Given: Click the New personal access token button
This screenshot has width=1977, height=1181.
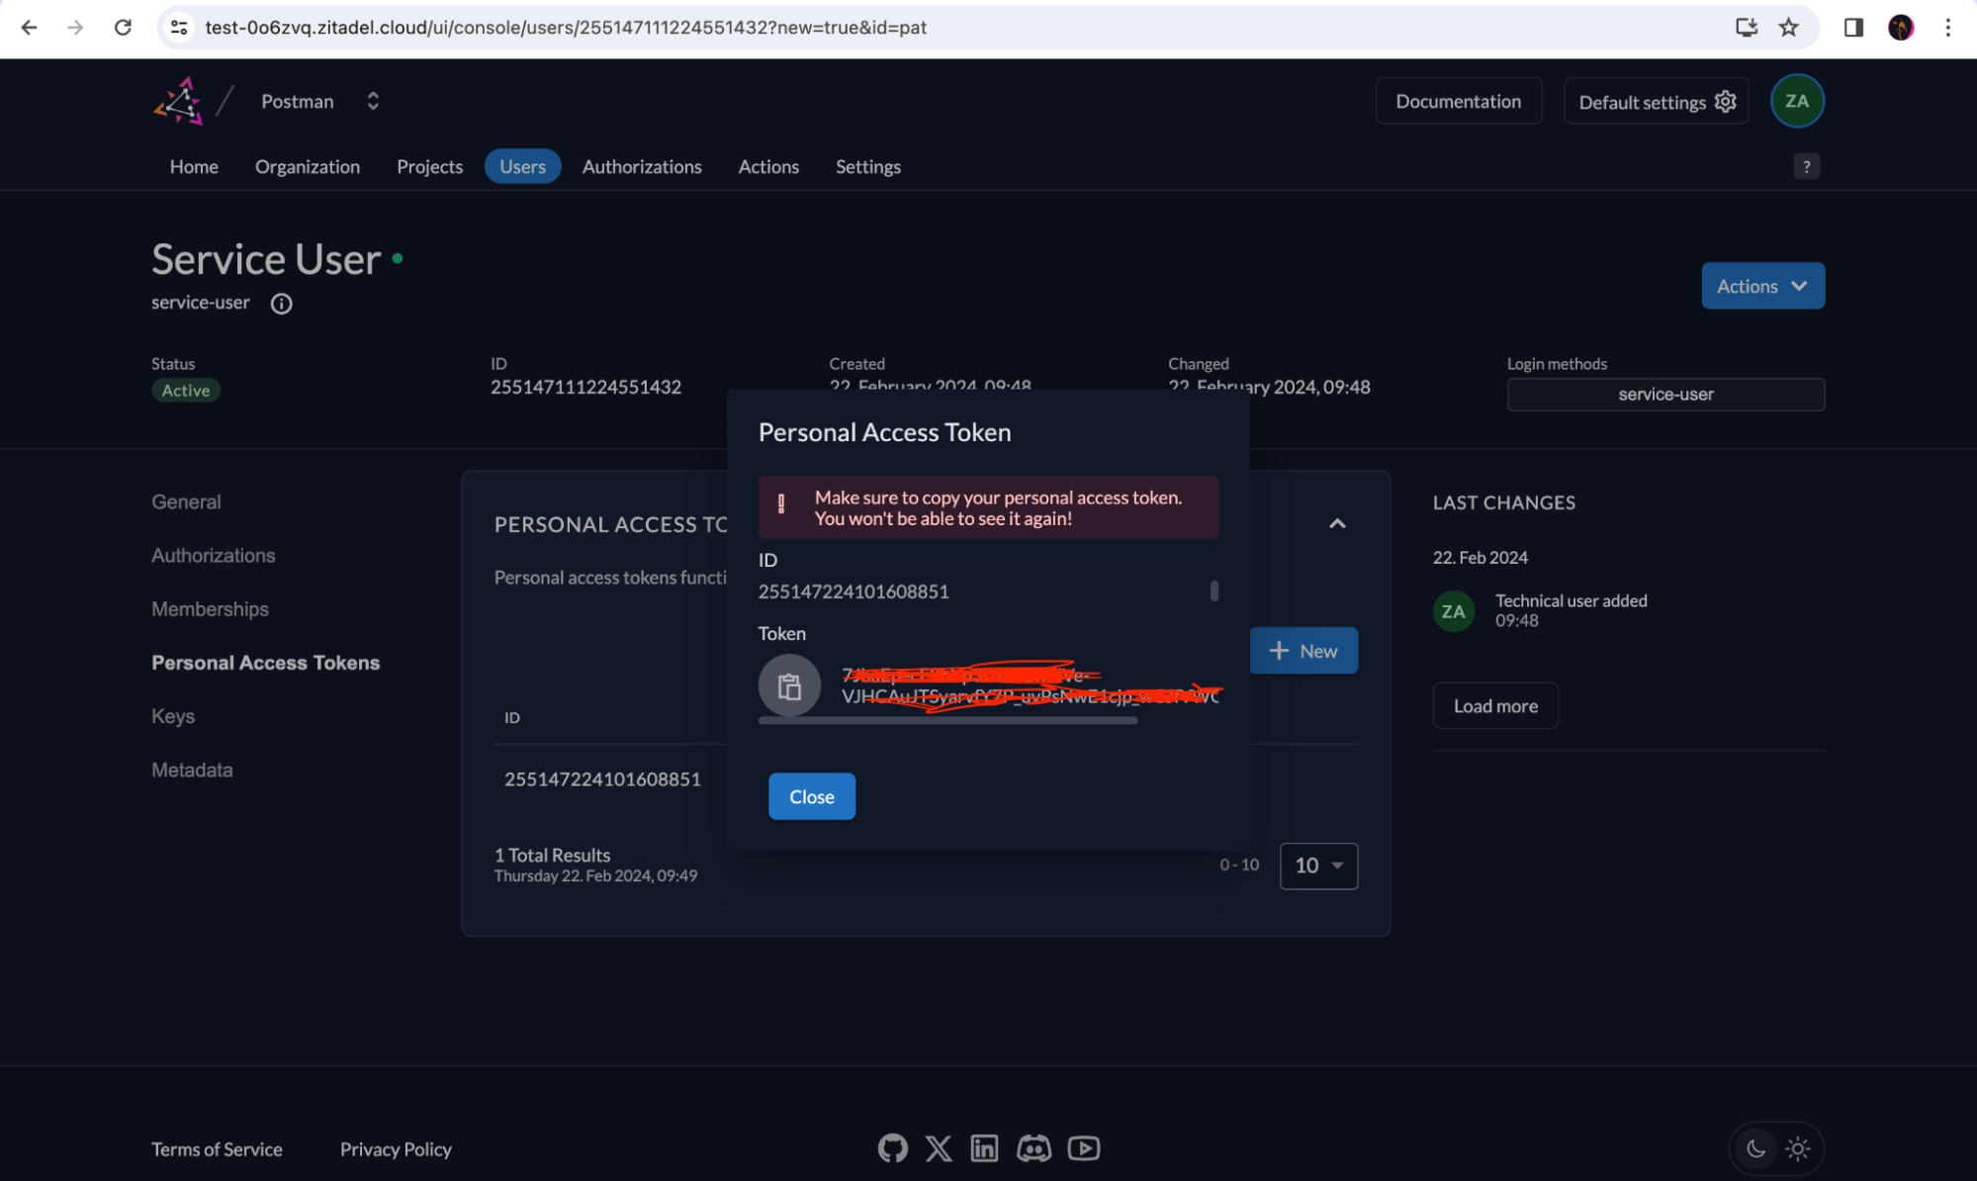Looking at the screenshot, I should point(1303,650).
